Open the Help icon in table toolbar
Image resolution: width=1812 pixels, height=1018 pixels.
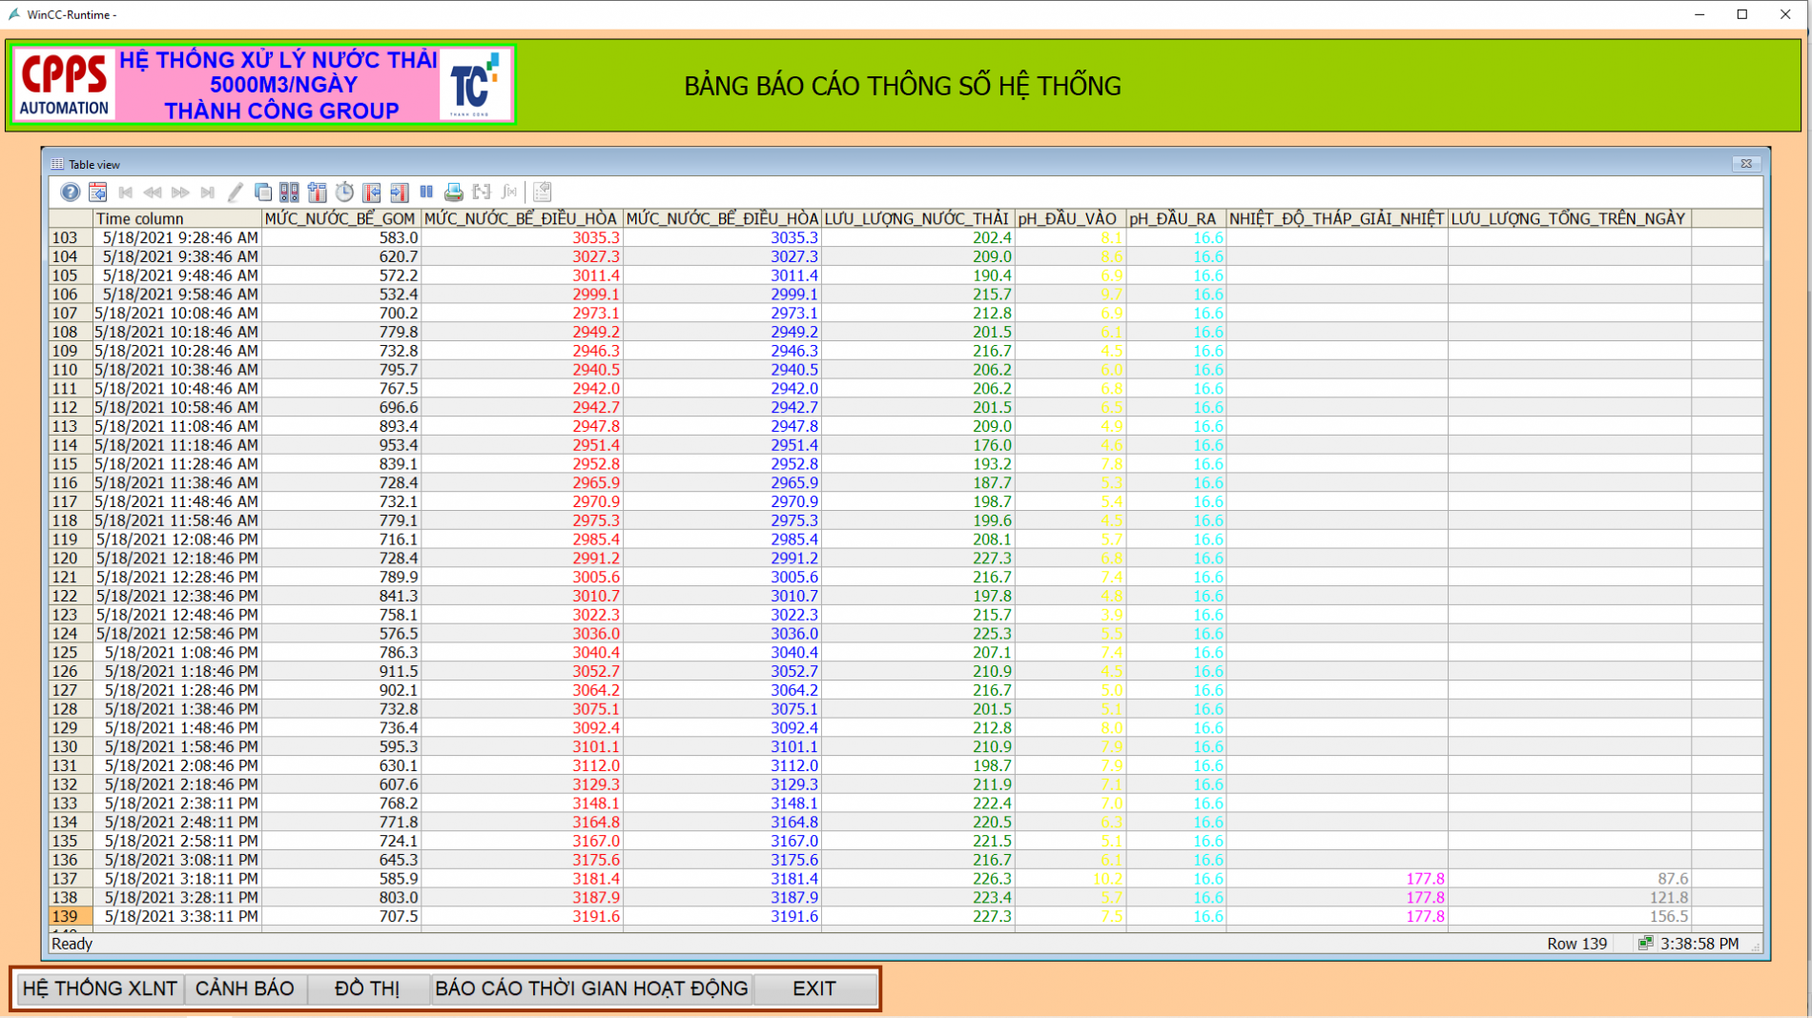coord(70,193)
